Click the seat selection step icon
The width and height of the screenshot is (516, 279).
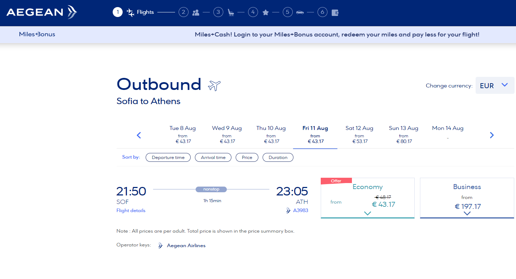(231, 13)
